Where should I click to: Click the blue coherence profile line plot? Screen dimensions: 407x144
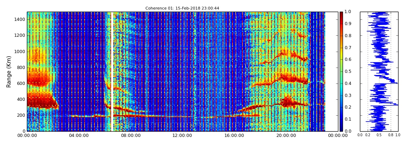(379, 71)
